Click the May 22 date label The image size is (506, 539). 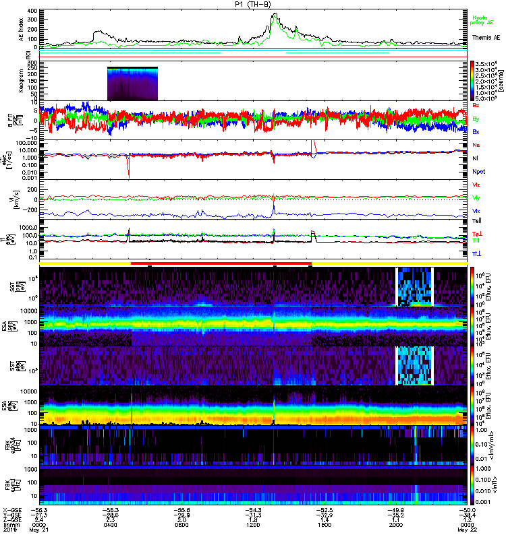pos(467,530)
